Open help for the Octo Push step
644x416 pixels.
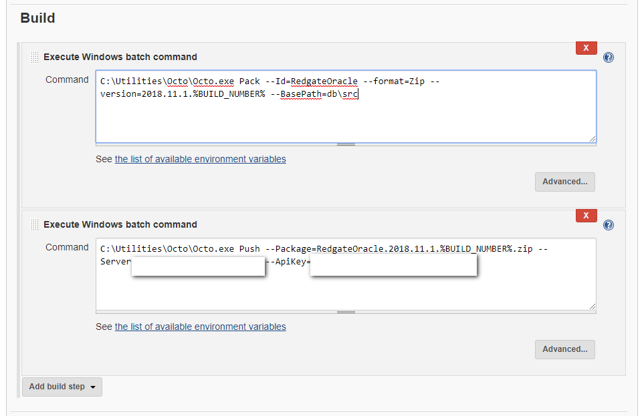click(x=609, y=225)
